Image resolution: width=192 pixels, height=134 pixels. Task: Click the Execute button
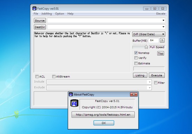(157, 75)
